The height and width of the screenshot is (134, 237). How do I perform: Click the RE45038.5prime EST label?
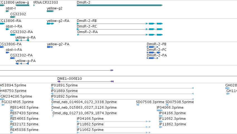pyautogui.click(x=24, y=130)
